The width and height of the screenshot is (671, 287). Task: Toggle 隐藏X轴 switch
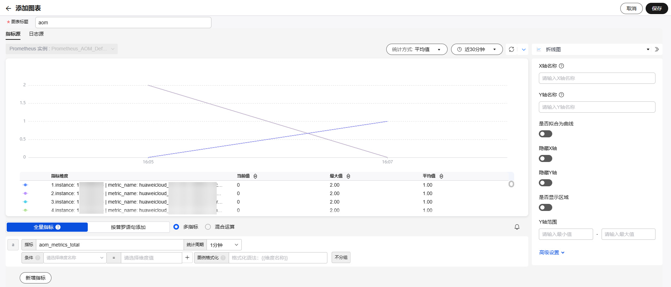(546, 158)
